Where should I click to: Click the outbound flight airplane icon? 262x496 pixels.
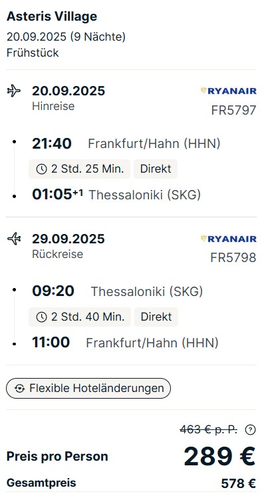(13, 91)
